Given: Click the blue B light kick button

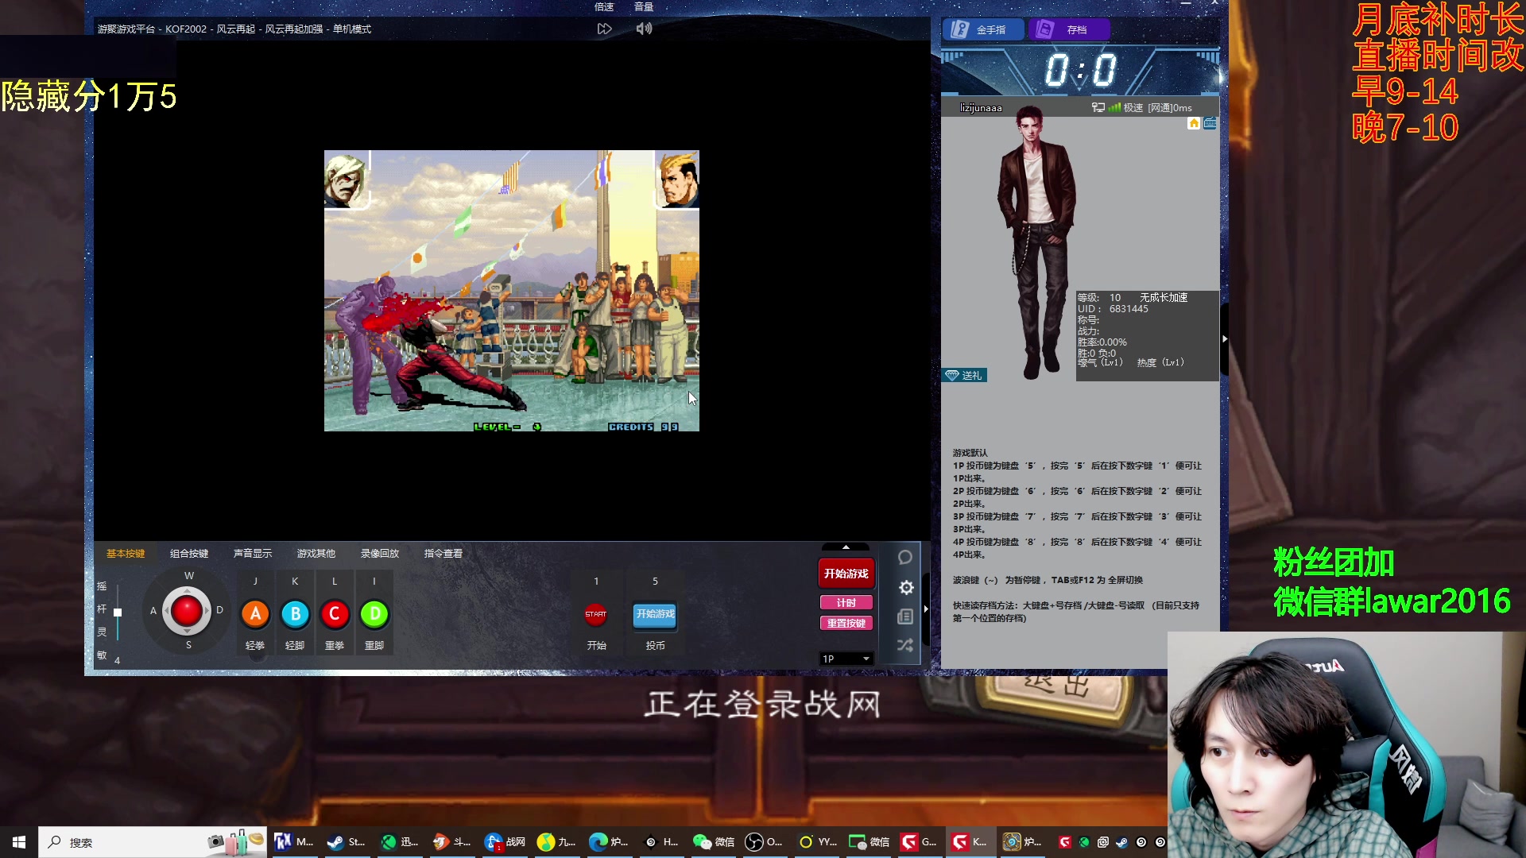Looking at the screenshot, I should pyautogui.click(x=295, y=614).
